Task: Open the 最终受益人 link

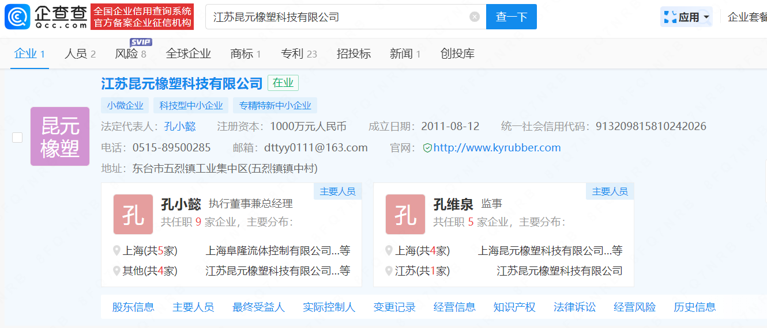Action: coord(258,307)
